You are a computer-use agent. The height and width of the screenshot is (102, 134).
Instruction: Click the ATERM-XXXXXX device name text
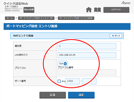tap(12, 11)
